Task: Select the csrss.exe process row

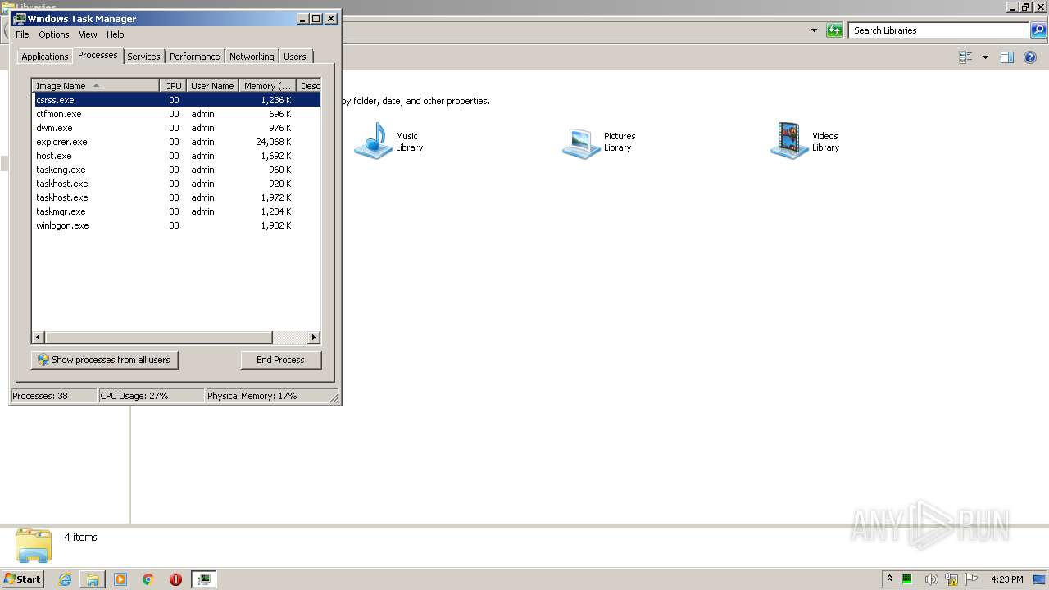Action: [x=176, y=100]
